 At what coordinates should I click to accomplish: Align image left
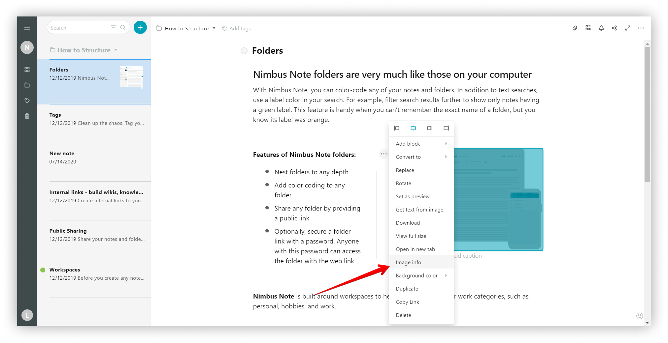click(x=397, y=128)
